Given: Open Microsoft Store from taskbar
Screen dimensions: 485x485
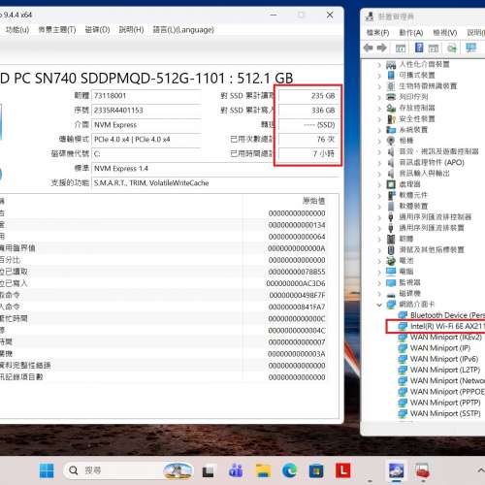Looking at the screenshot, I should coord(316,470).
